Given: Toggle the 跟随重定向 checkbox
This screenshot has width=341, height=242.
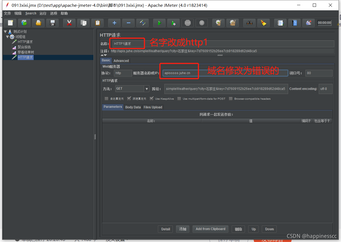Looking at the screenshot, I should 129,99.
